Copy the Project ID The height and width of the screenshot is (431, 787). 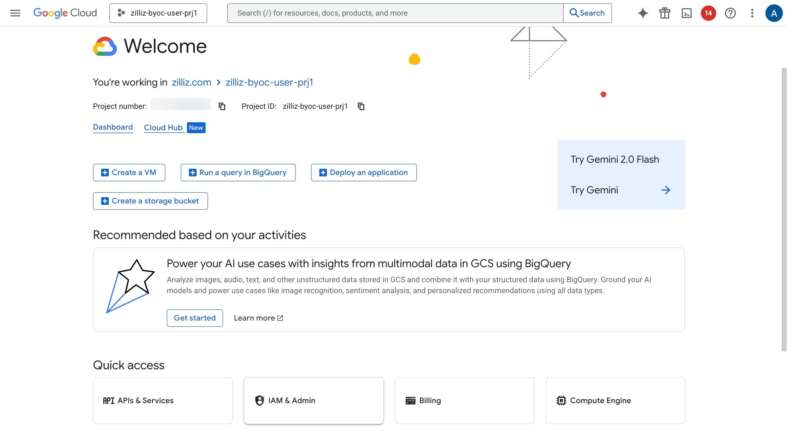click(x=361, y=106)
